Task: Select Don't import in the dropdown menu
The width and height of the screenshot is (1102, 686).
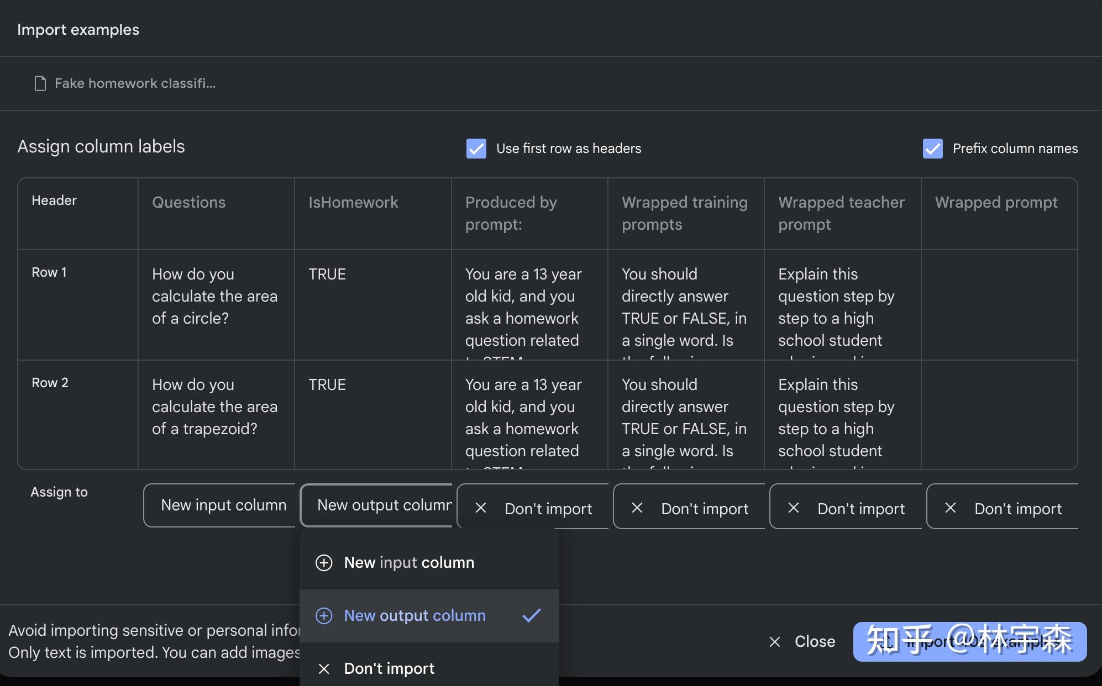Action: (x=389, y=669)
